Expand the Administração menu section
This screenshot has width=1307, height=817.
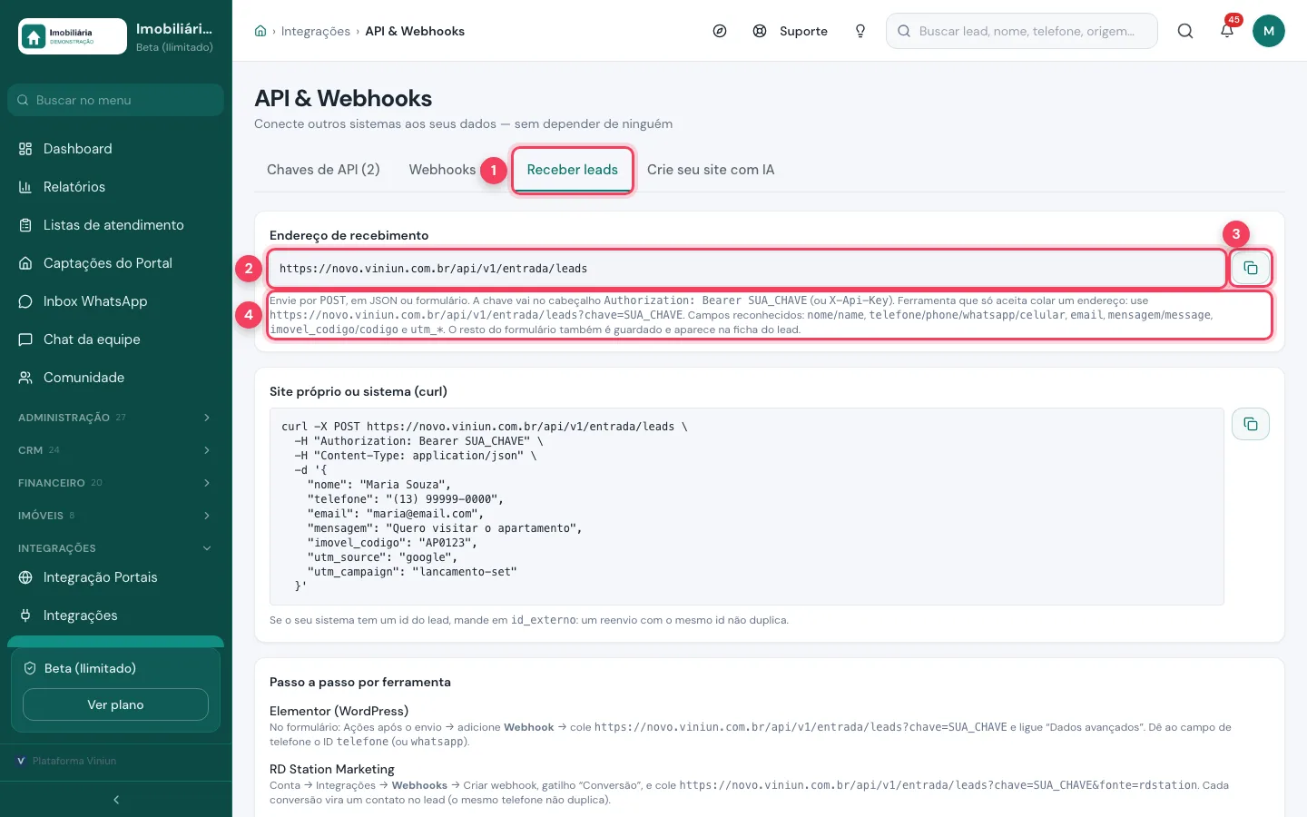click(x=115, y=418)
